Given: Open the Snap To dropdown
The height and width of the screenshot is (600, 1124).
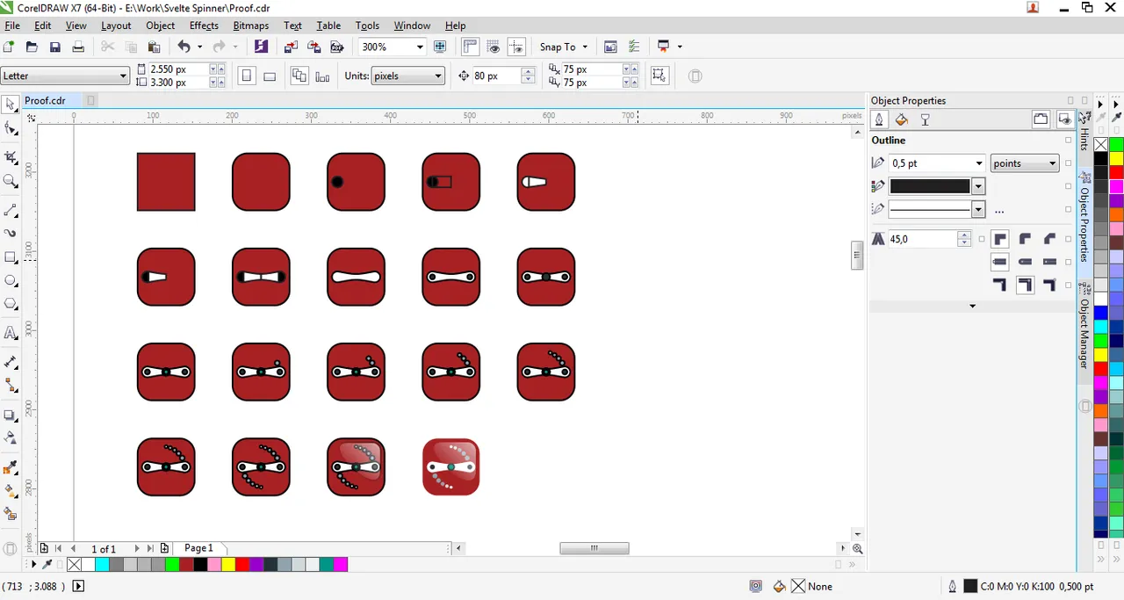Looking at the screenshot, I should pos(564,47).
